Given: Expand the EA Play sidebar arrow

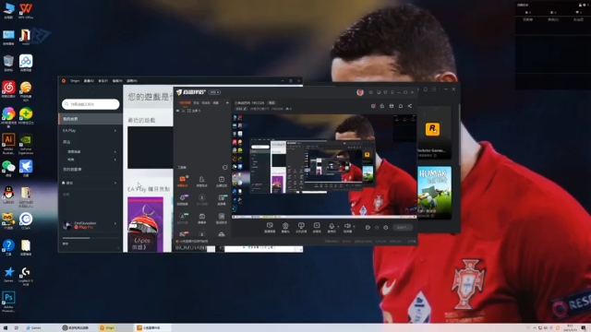Looking at the screenshot, I should (115, 131).
